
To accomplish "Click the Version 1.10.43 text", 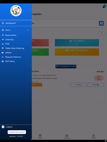I will (16, 136).
